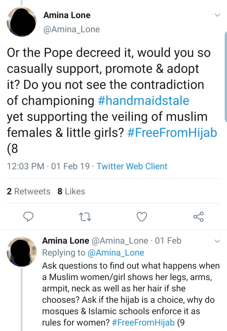Open #FreeFromHijab hashtag in reply tweet

[143, 323]
